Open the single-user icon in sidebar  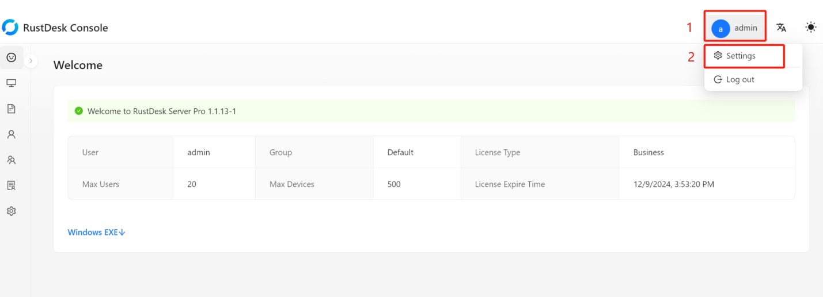pyautogui.click(x=11, y=134)
